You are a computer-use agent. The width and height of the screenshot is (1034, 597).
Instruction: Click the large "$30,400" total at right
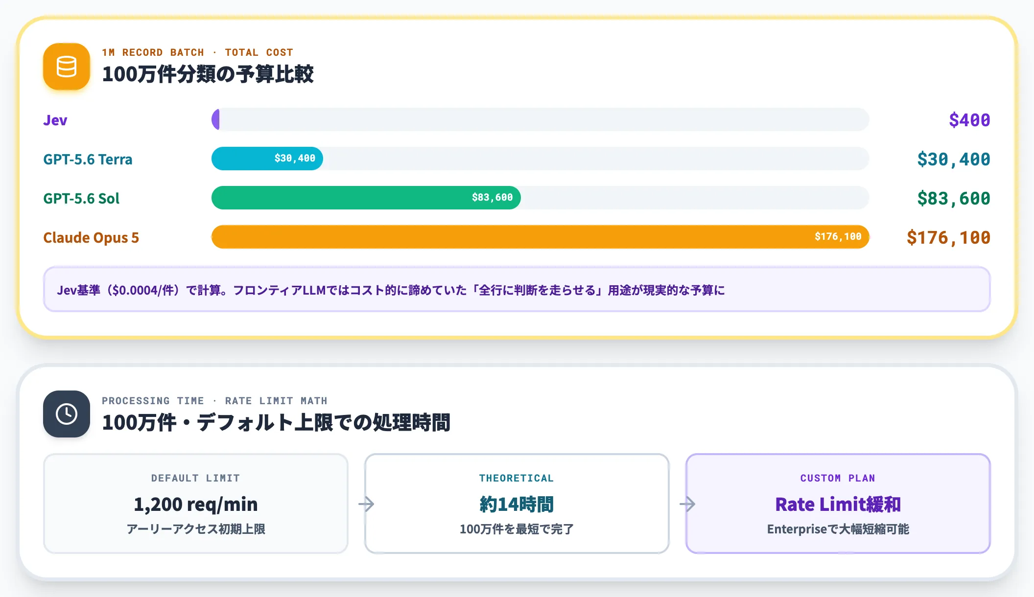point(954,159)
